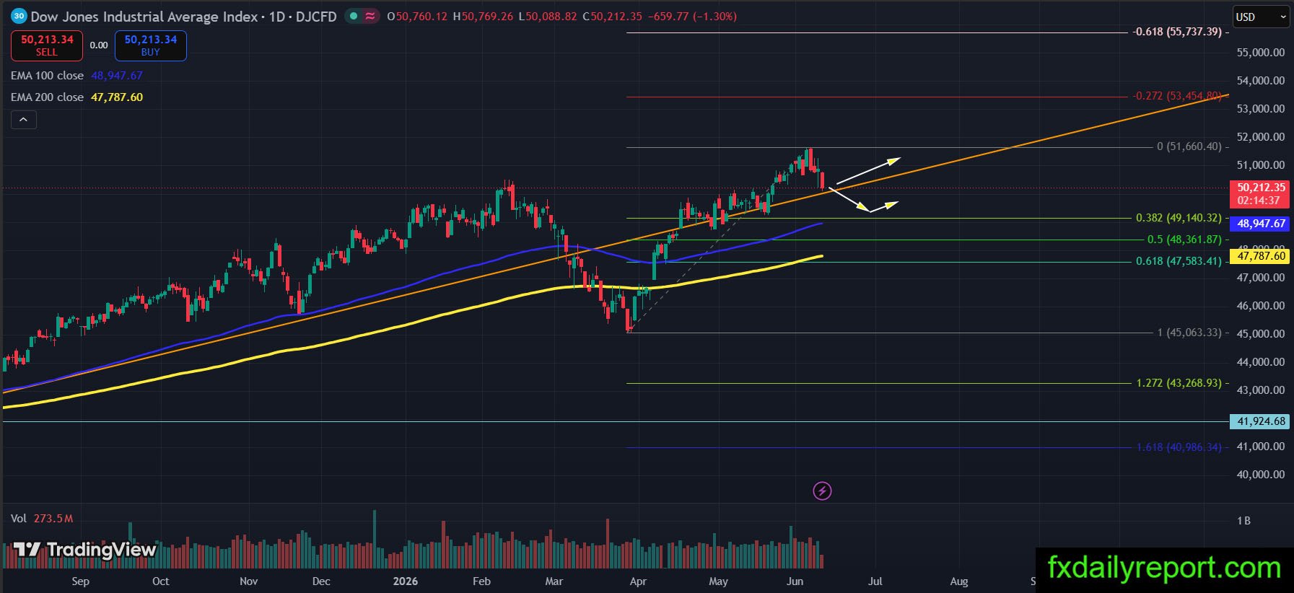Click the 0.00 spread value
This screenshot has width=1294, height=593.
(99, 45)
